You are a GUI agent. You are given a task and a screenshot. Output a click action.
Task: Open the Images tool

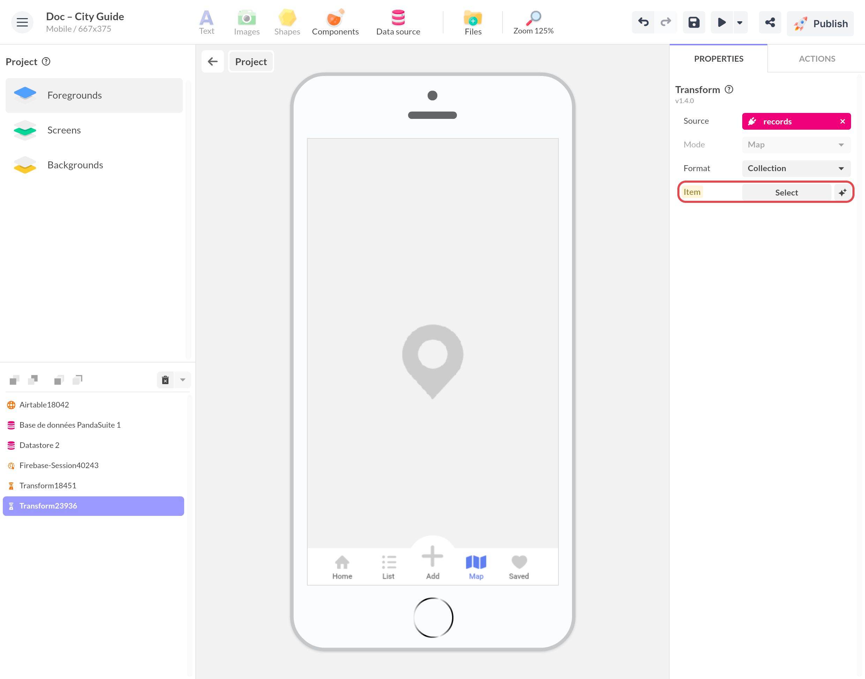(247, 23)
